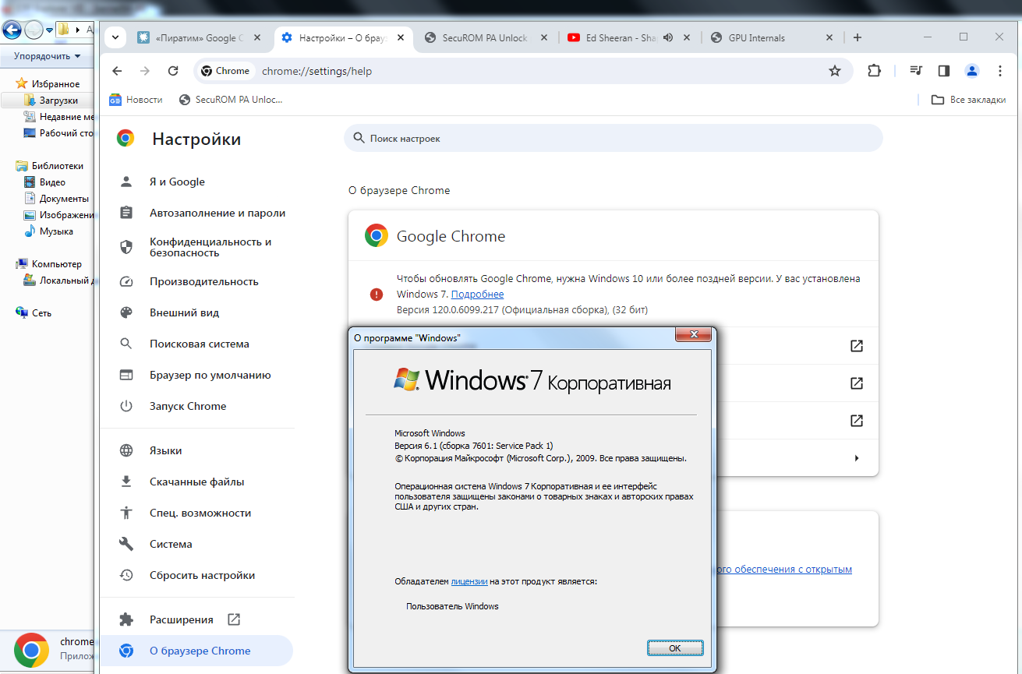Open the Chrome profile avatar

971,71
